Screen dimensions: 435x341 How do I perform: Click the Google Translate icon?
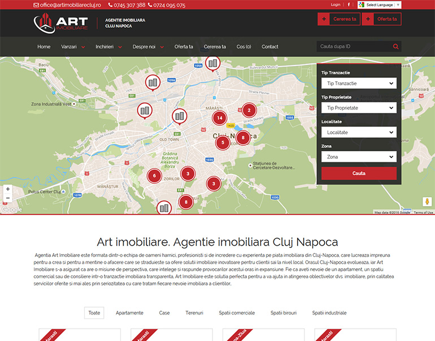click(362, 5)
